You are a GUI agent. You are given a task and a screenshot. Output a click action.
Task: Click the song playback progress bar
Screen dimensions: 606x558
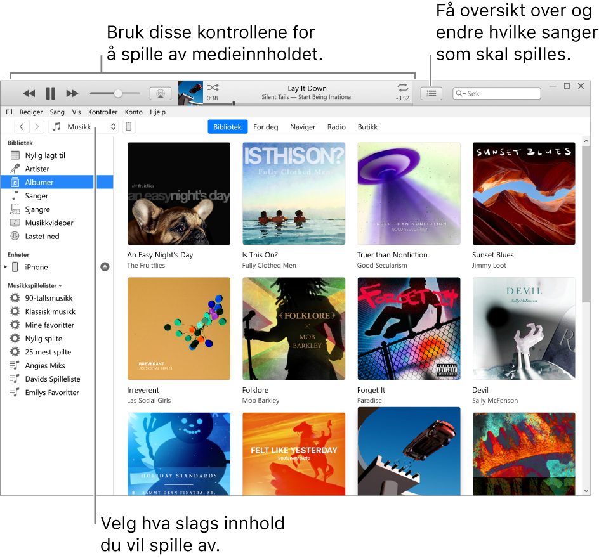[308, 103]
